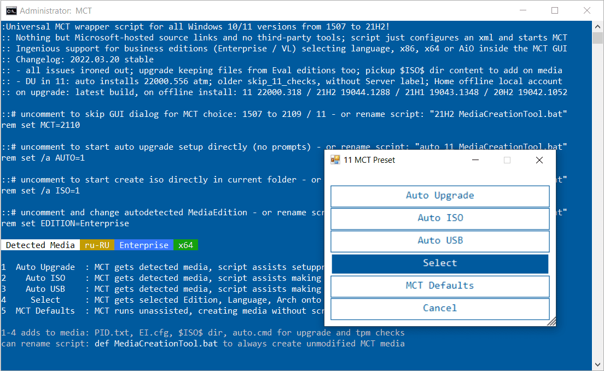Maximize the Administrator: MCT console window
This screenshot has height=371, width=604.
(555, 10)
